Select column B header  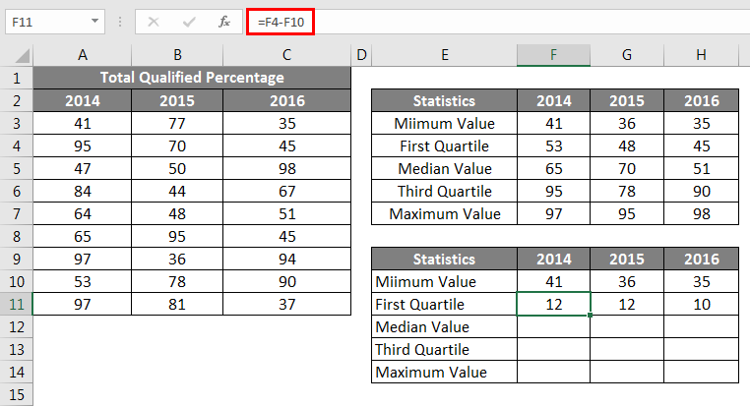coord(177,55)
